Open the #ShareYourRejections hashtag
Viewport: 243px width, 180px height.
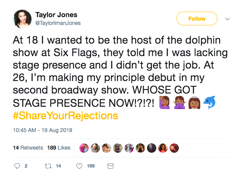click(66, 116)
